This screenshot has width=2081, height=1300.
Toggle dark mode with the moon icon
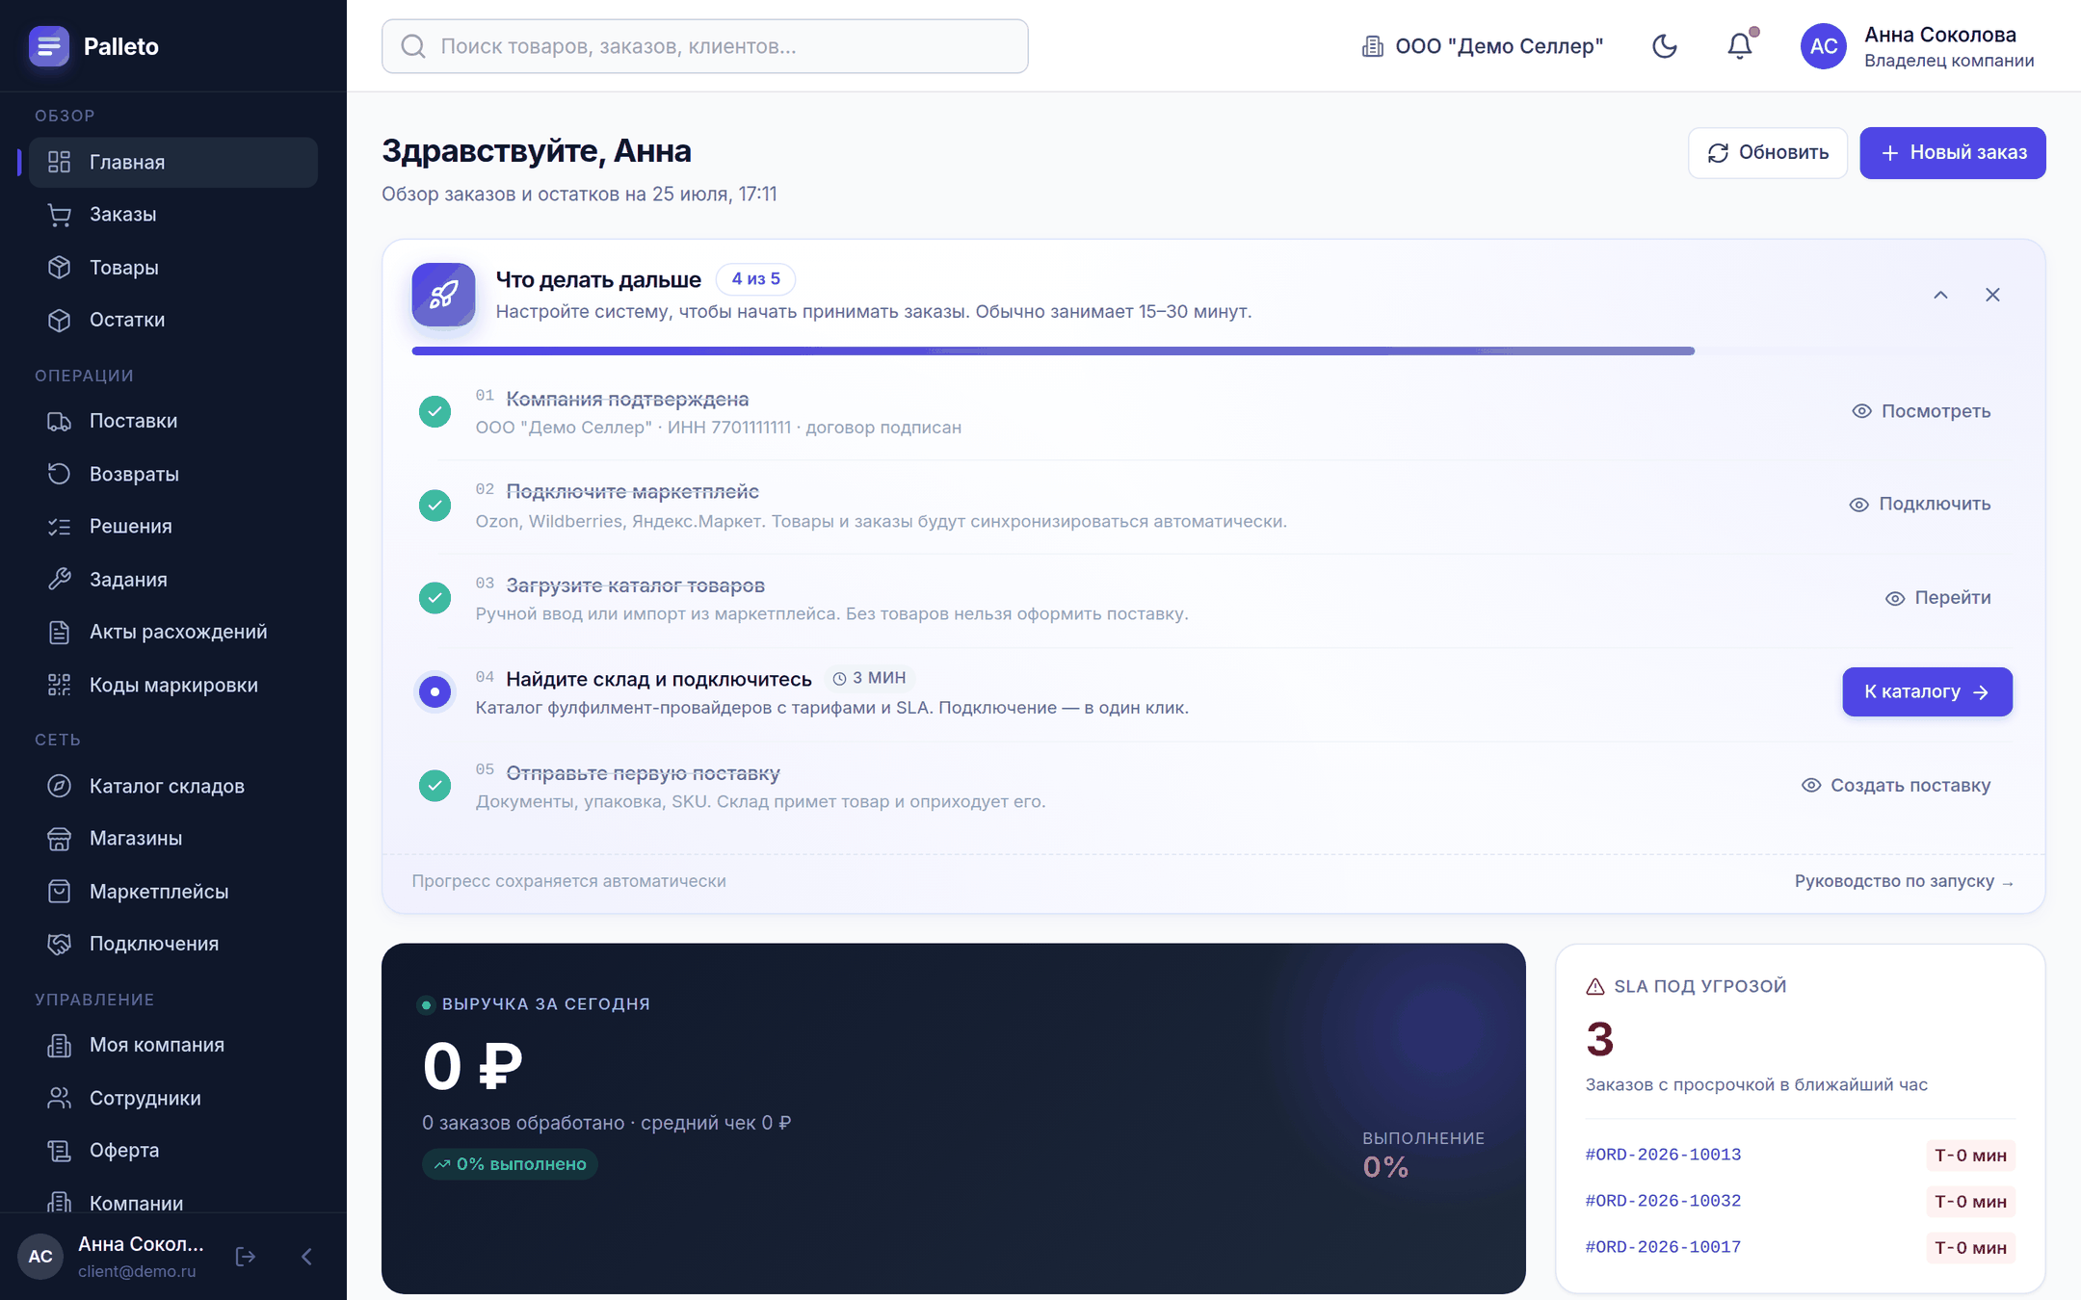1664,46
